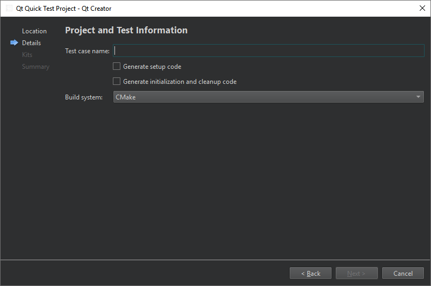Click 'Generate initialization and cleanup code' label text

179,82
